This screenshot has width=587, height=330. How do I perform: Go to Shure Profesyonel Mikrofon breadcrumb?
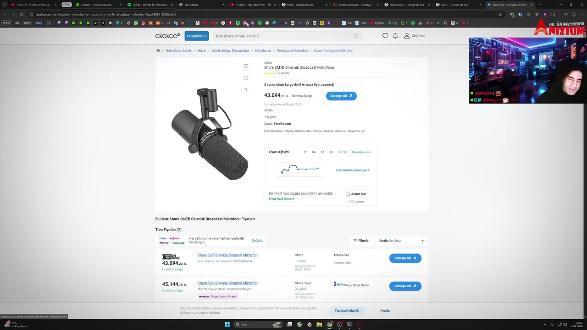pos(333,50)
